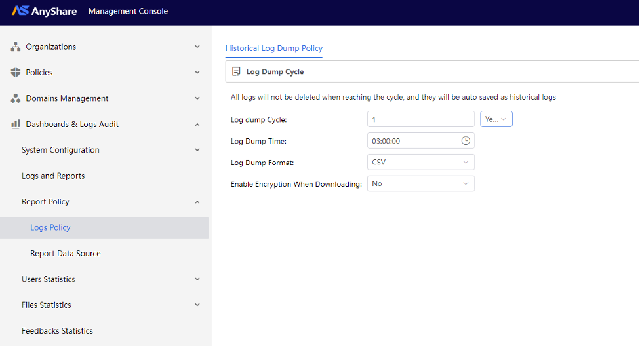Expand the Domains Management chevron

pyautogui.click(x=197, y=98)
